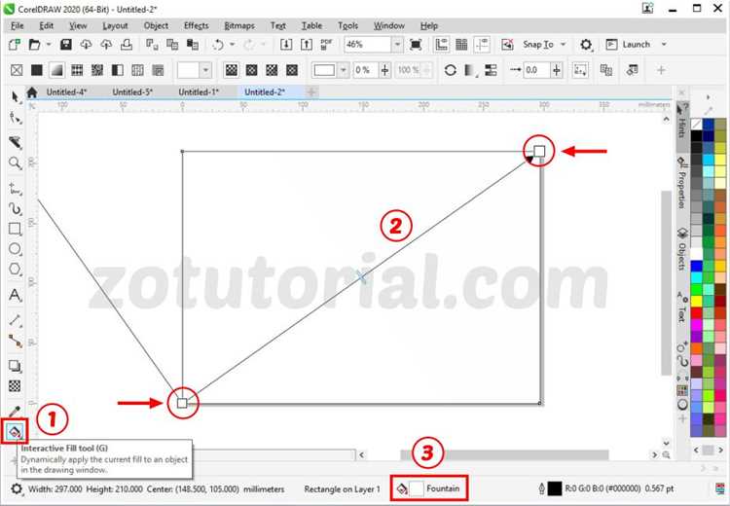Choose Uniform fill type button
This screenshot has height=506, width=730.
36,70
